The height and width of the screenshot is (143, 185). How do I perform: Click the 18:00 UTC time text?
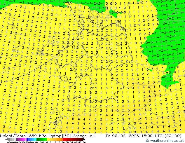[152, 136]
